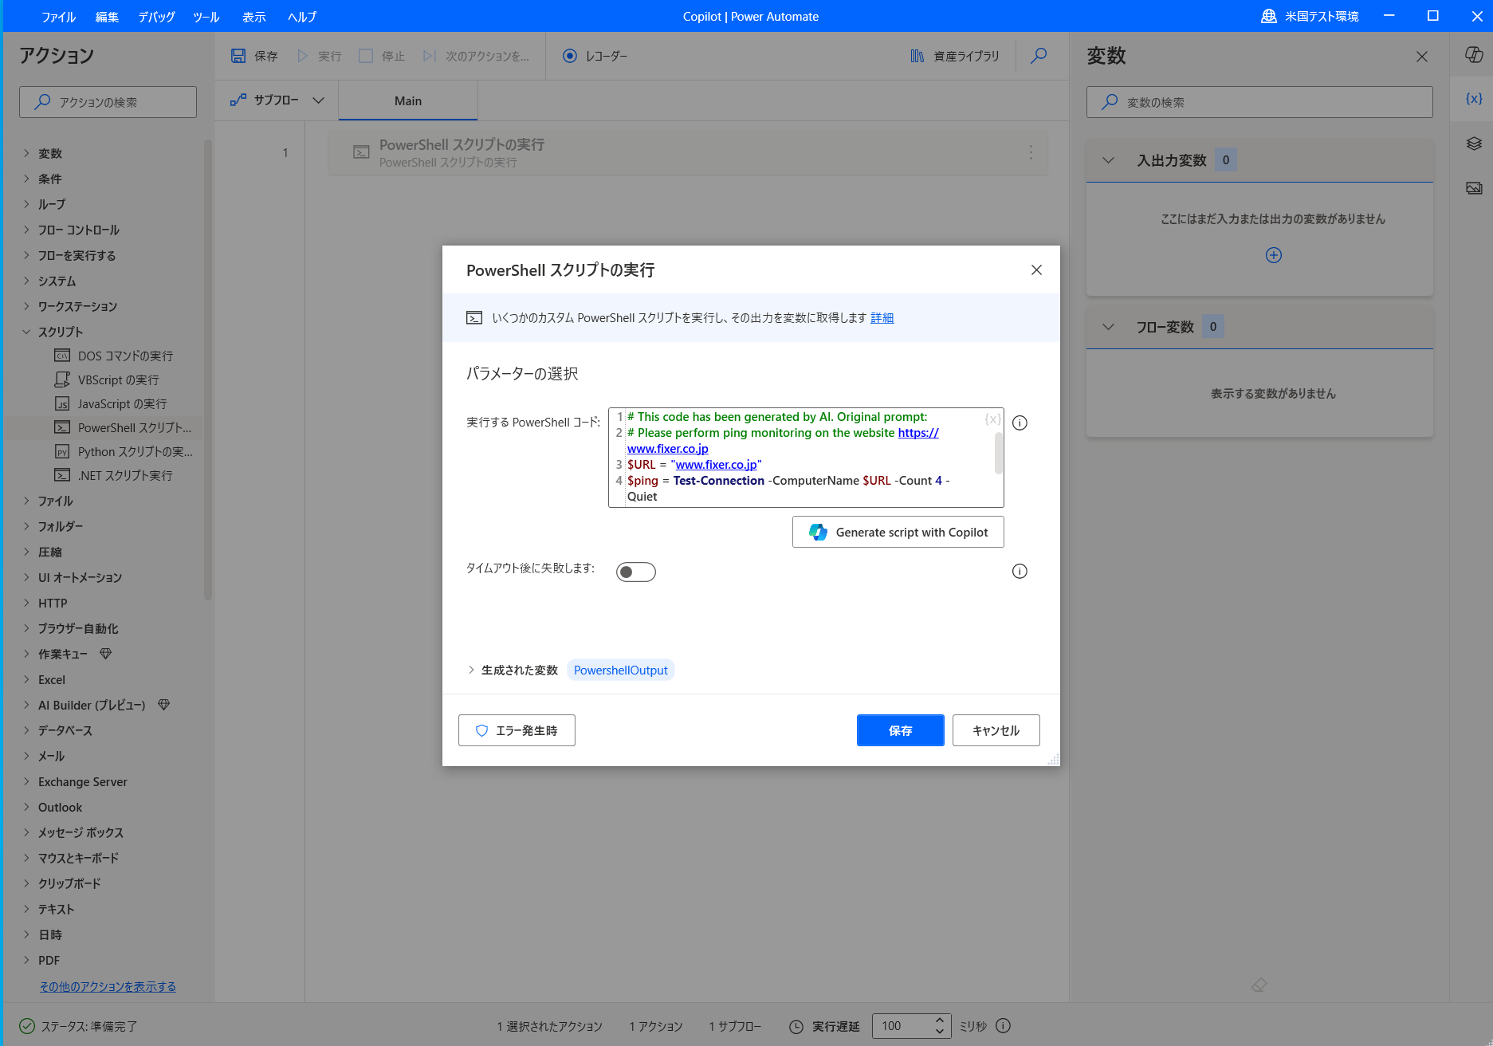1493x1046 pixels.
Task: Click その他のアクションを表示する link
Action: pyautogui.click(x=108, y=986)
